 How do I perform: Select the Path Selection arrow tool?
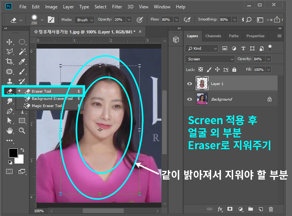9,121
